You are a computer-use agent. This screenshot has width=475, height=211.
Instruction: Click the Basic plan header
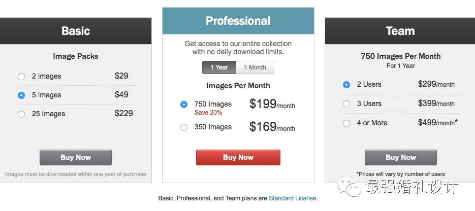pyautogui.click(x=76, y=31)
